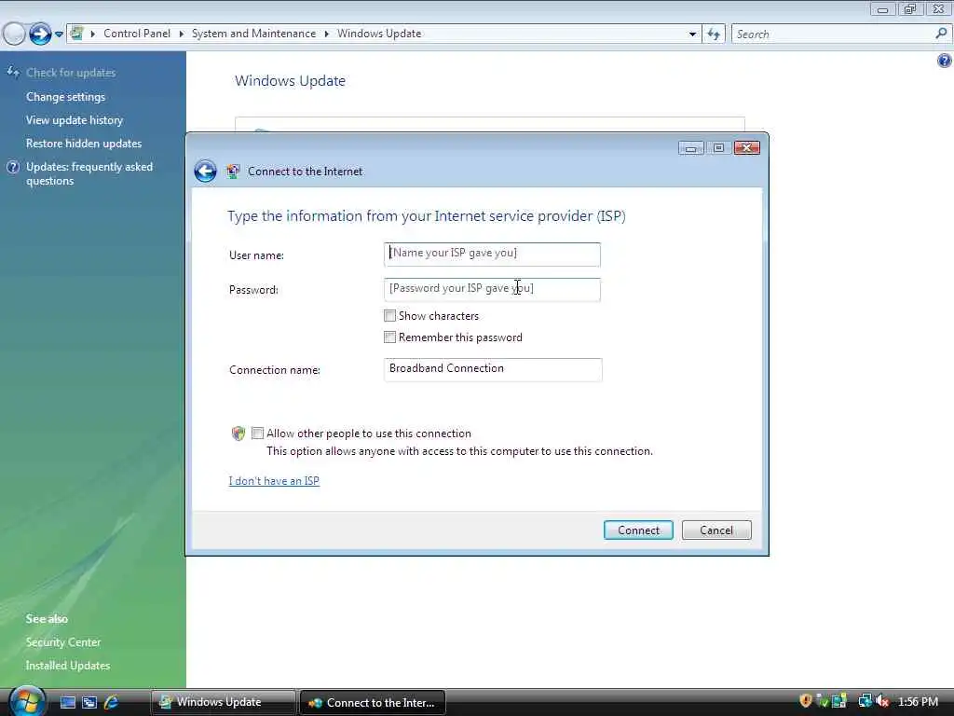Open Restore hidden updates link
The image size is (954, 716).
[83, 143]
